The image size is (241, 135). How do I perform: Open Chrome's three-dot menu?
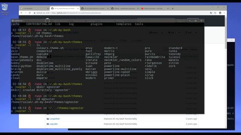(224, 13)
